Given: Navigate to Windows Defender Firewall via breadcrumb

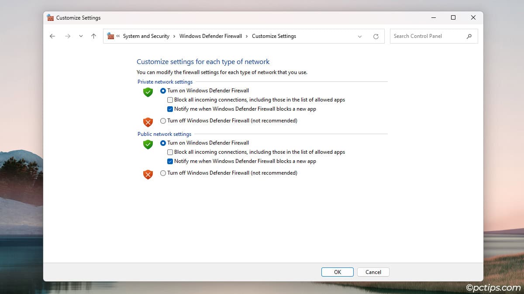Looking at the screenshot, I should 210,36.
